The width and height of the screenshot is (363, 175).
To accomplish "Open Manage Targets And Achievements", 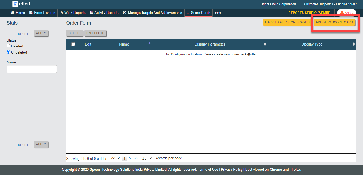I will tap(153, 13).
